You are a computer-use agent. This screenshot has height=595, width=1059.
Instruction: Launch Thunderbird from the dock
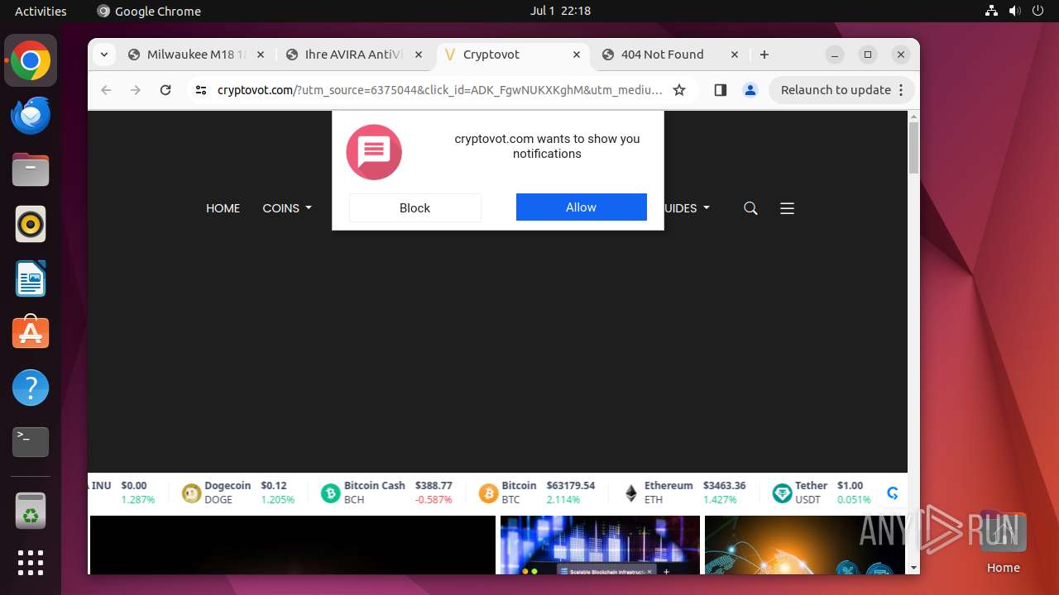pos(31,116)
